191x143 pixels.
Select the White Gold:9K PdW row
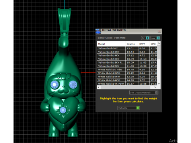click(x=127, y=70)
